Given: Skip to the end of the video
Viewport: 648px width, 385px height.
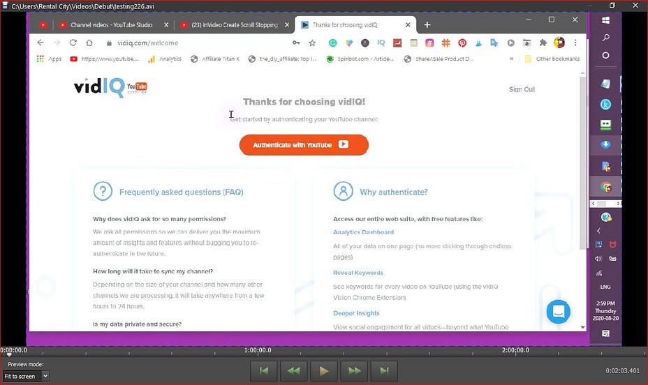Looking at the screenshot, I should (x=384, y=371).
